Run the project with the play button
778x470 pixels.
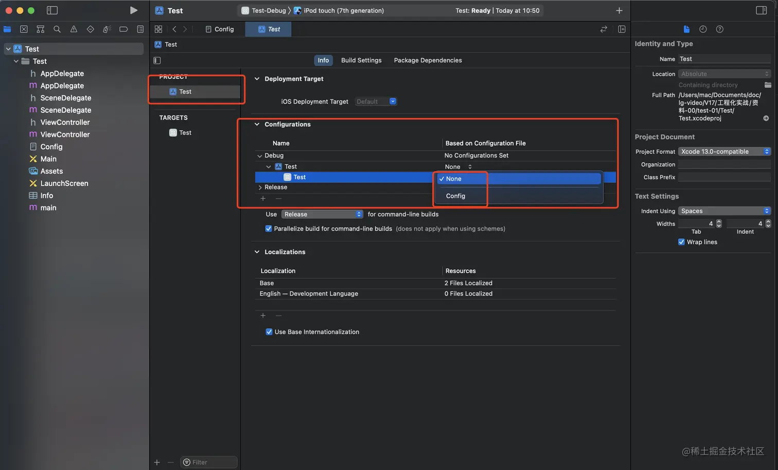pos(133,10)
